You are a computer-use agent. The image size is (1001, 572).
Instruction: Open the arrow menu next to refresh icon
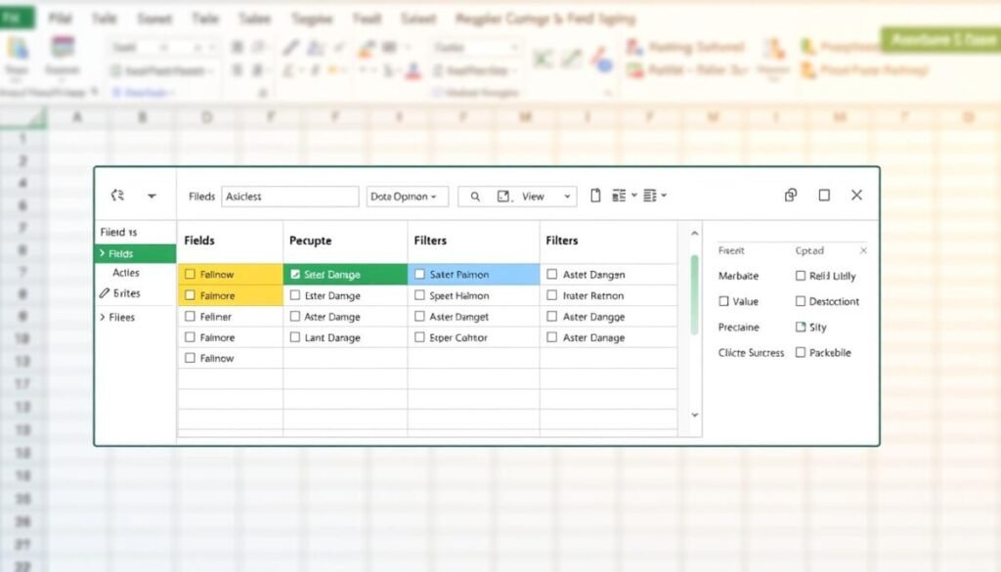(x=152, y=196)
